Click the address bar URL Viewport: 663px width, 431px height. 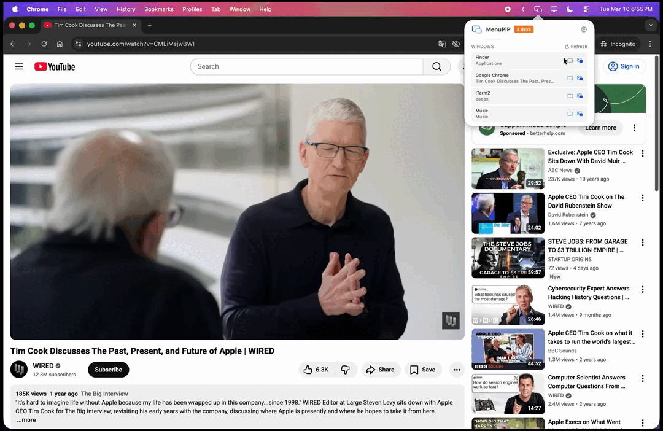point(141,44)
